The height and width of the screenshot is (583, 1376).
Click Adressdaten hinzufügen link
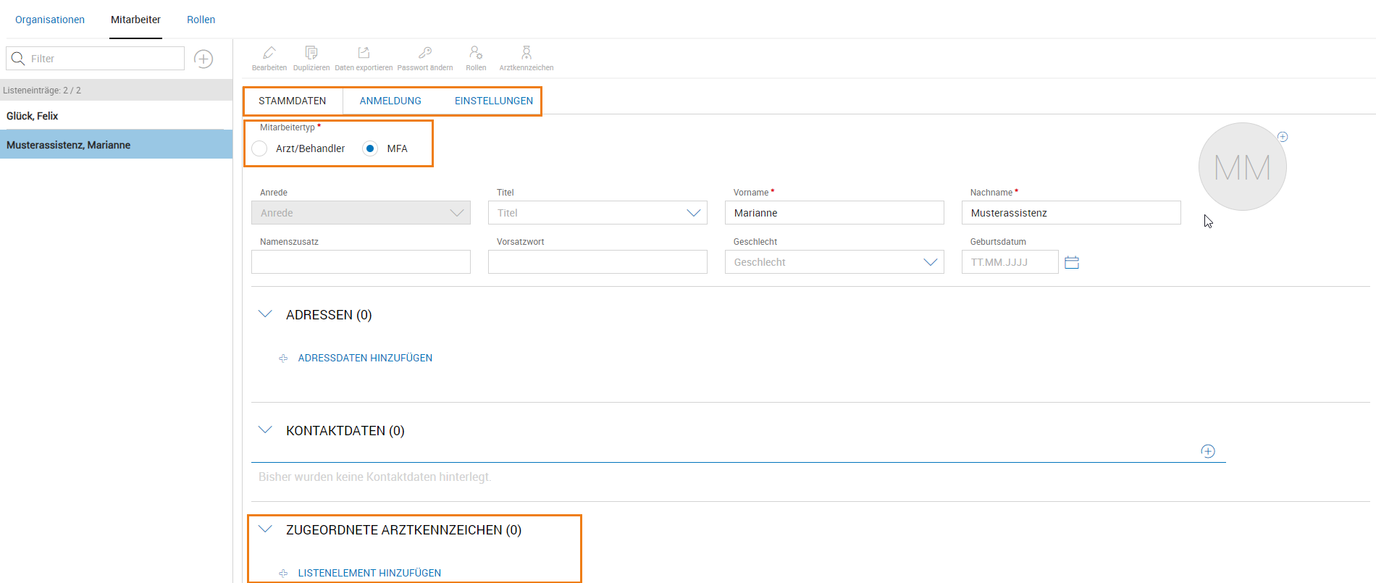click(x=365, y=358)
